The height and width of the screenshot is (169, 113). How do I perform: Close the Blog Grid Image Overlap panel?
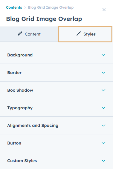tap(104, 10)
